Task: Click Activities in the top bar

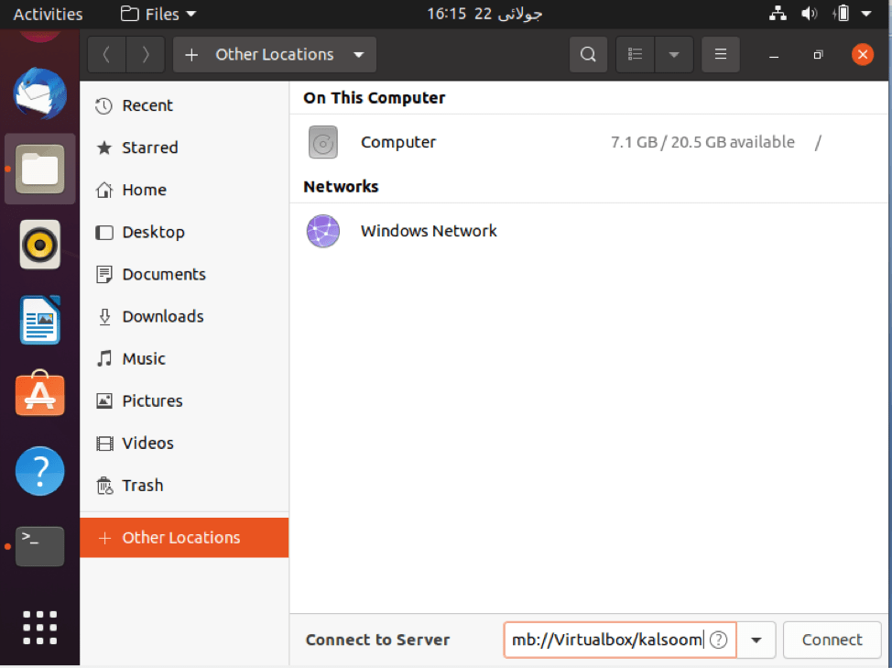Action: point(47,13)
